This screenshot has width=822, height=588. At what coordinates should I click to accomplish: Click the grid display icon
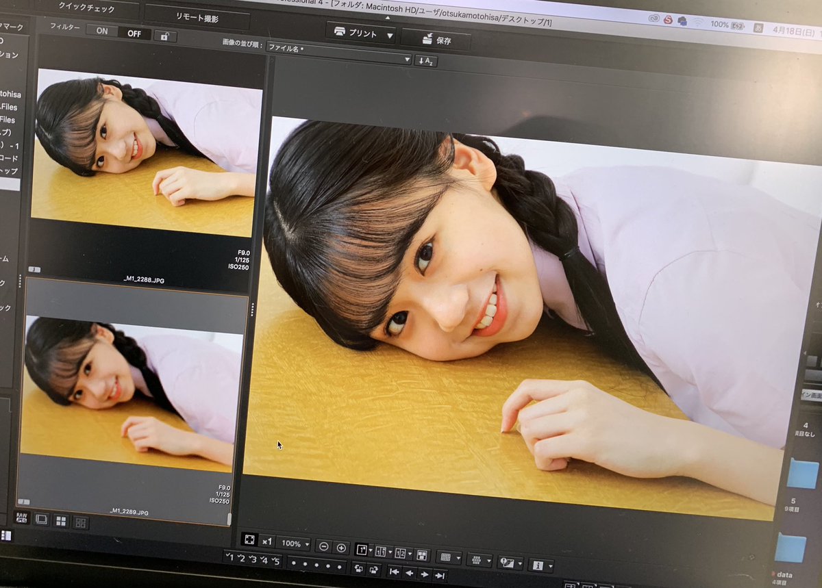coord(445,557)
